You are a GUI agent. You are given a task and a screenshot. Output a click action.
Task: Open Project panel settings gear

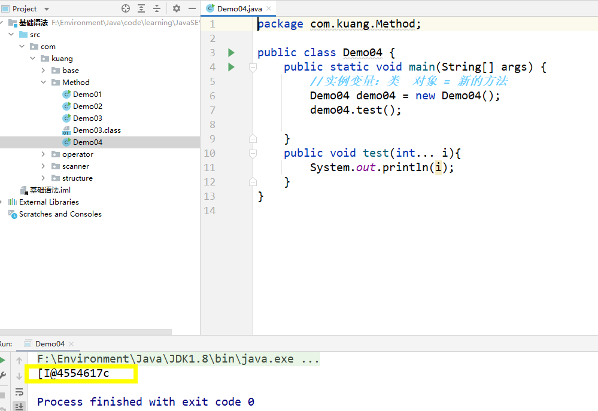click(x=176, y=8)
